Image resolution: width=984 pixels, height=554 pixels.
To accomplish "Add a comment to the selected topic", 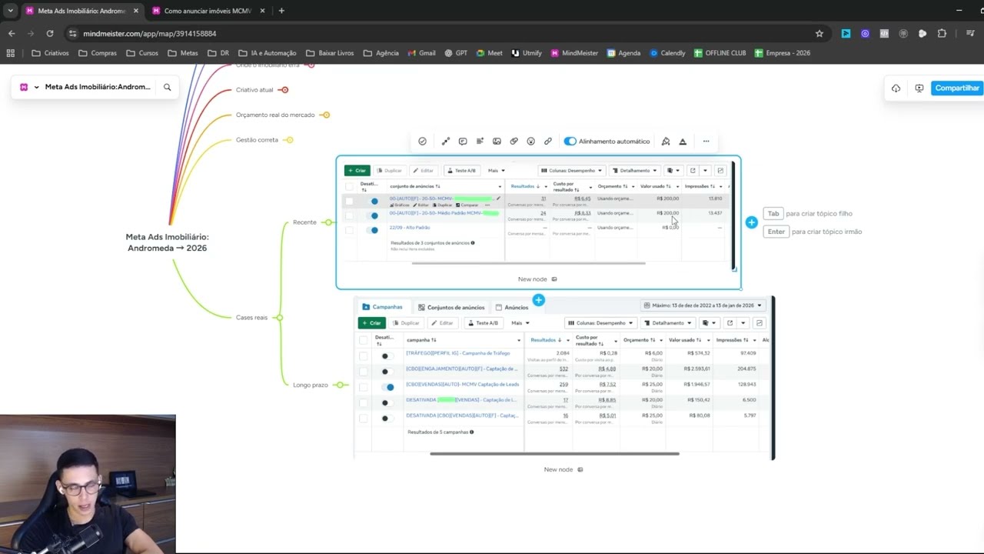I will [x=463, y=142].
